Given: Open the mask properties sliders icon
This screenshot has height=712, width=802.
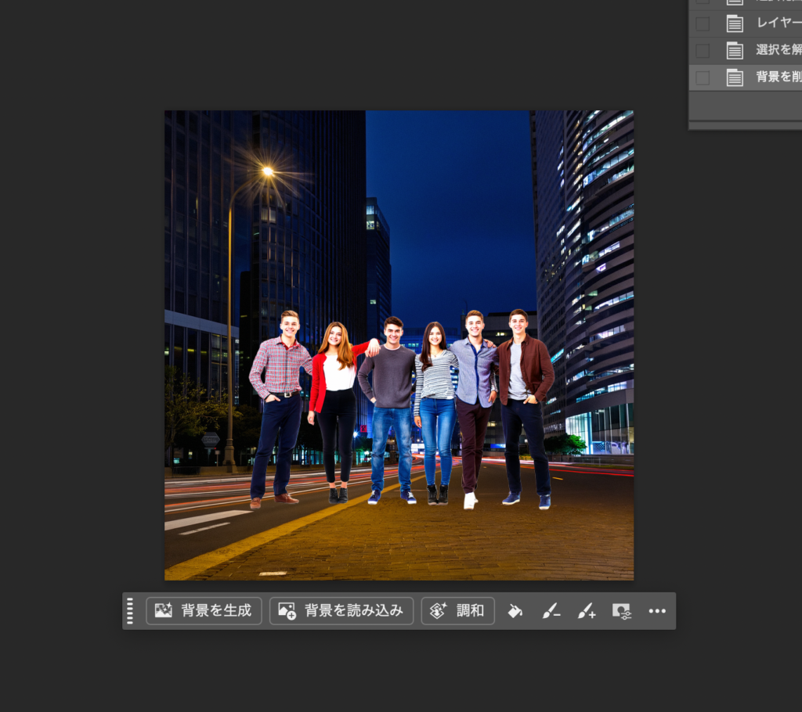Looking at the screenshot, I should (x=621, y=611).
